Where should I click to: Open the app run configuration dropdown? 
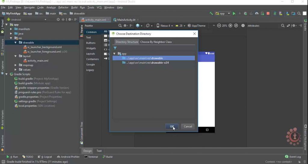coord(223,14)
